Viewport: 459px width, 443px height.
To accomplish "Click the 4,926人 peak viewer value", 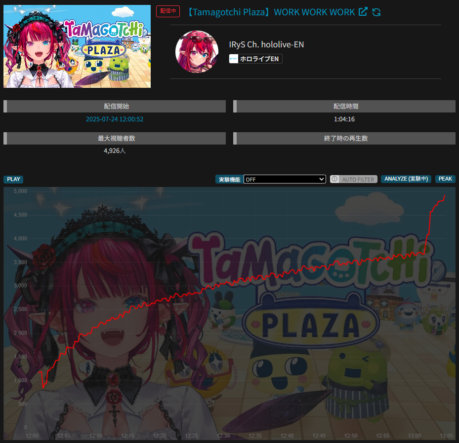I will click(x=115, y=151).
